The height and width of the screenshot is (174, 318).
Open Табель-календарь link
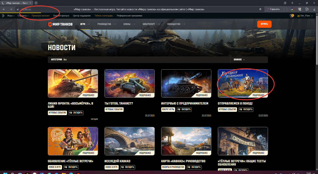click(x=104, y=16)
